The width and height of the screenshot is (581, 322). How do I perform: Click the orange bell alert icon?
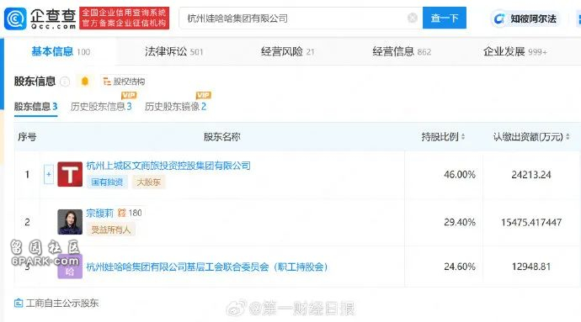pos(84,81)
